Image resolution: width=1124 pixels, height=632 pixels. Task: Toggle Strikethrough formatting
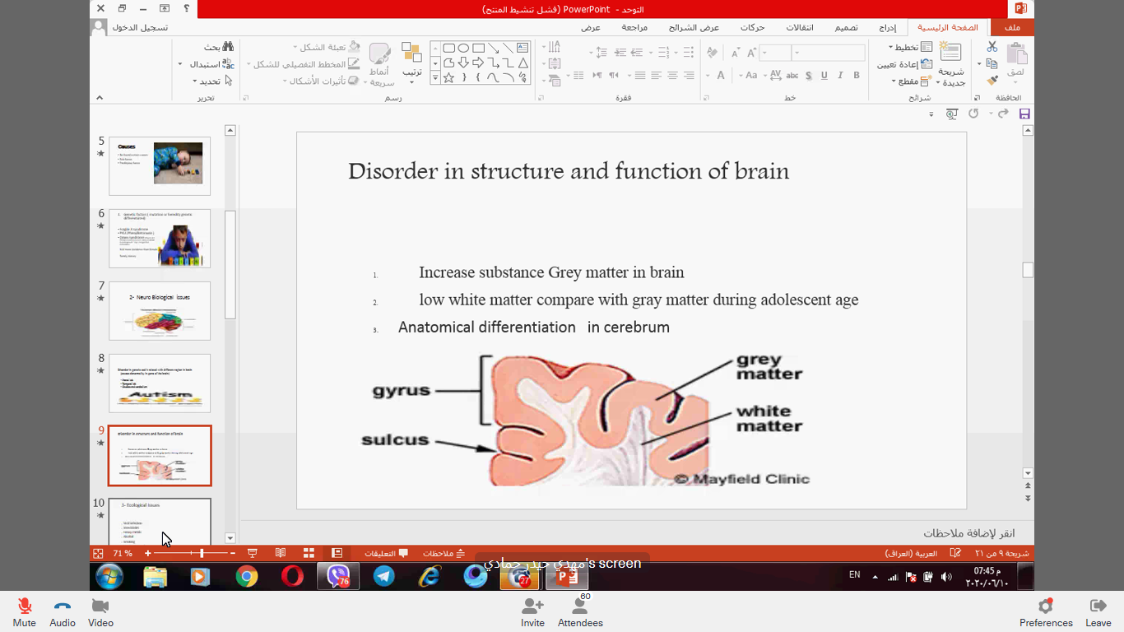tap(792, 75)
